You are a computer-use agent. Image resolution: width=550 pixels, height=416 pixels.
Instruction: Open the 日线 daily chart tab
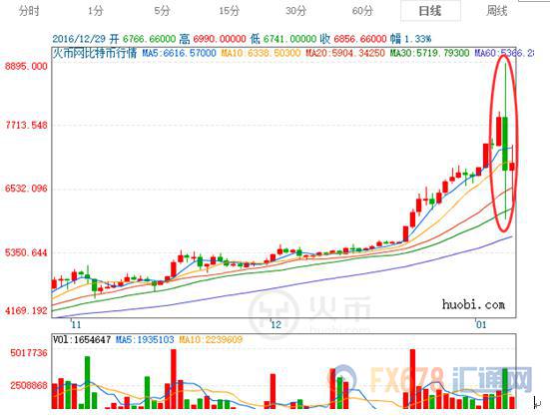(430, 11)
